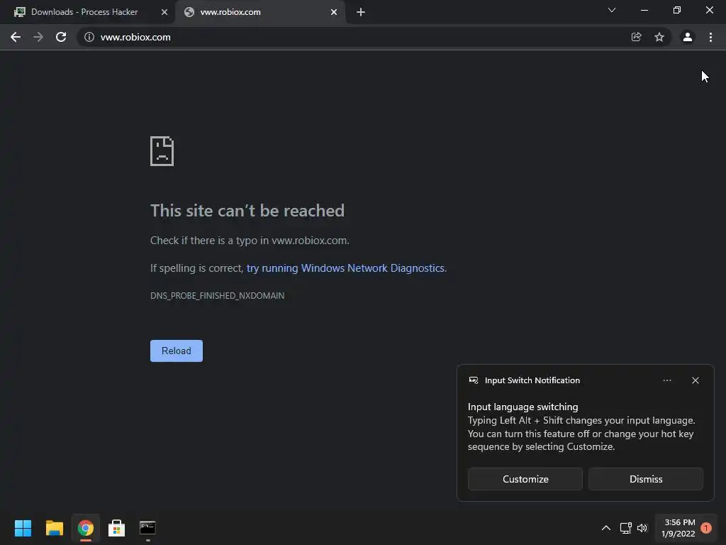Close the Downloads - Process Hacker tab
The height and width of the screenshot is (545, 726).
click(164, 12)
